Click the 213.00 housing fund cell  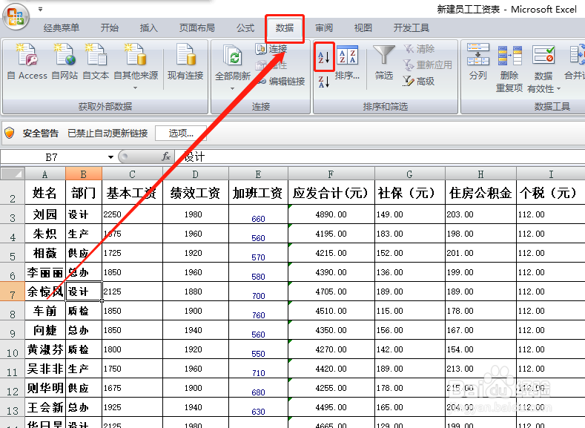pos(480,369)
